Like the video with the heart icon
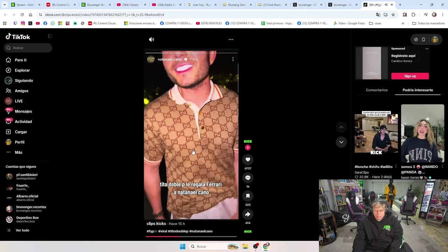Image resolution: width=448 pixels, height=252 pixels. click(248, 160)
